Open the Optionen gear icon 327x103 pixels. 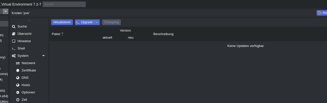pyautogui.click(x=18, y=92)
